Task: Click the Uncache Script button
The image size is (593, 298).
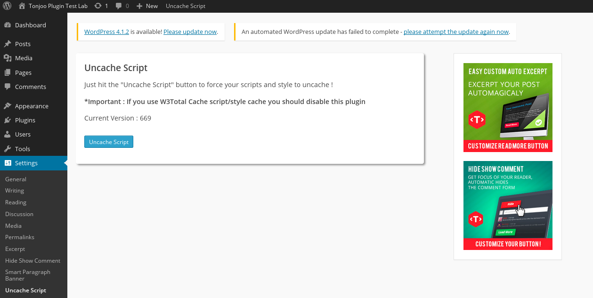Action: click(x=109, y=142)
